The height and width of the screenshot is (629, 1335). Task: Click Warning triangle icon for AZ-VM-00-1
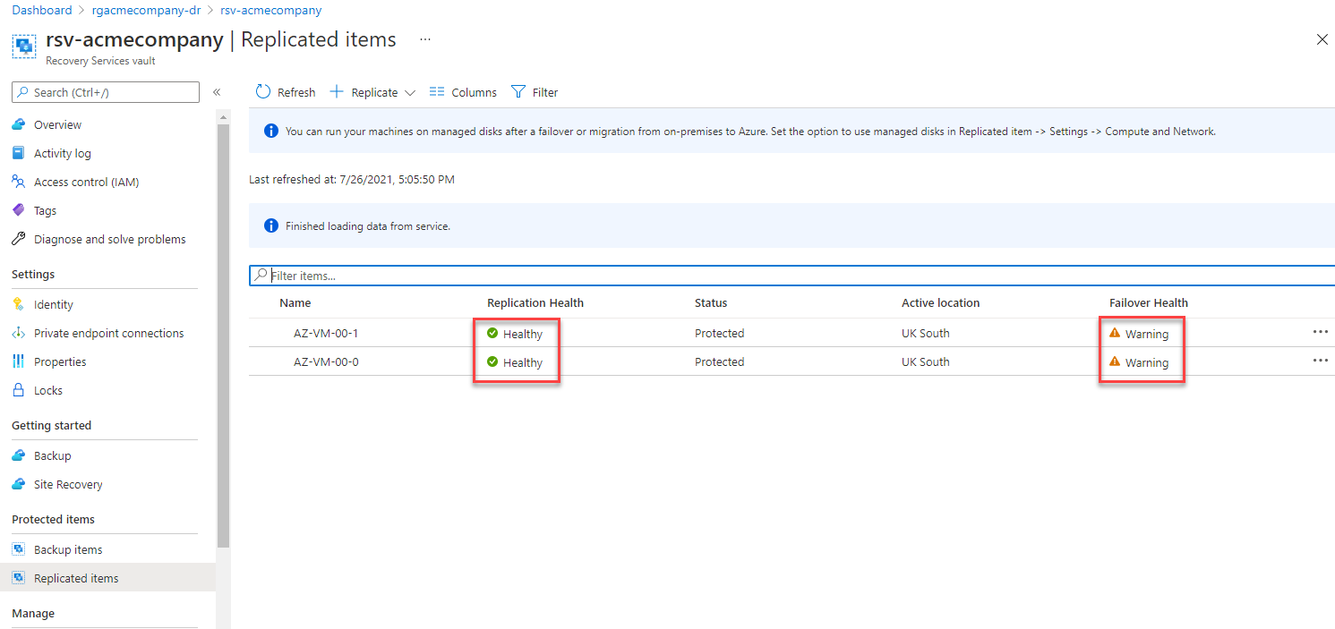click(x=1115, y=333)
